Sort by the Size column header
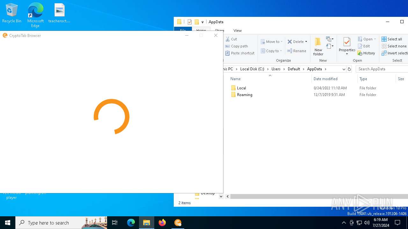The width and height of the screenshot is (408, 229). click(401, 79)
